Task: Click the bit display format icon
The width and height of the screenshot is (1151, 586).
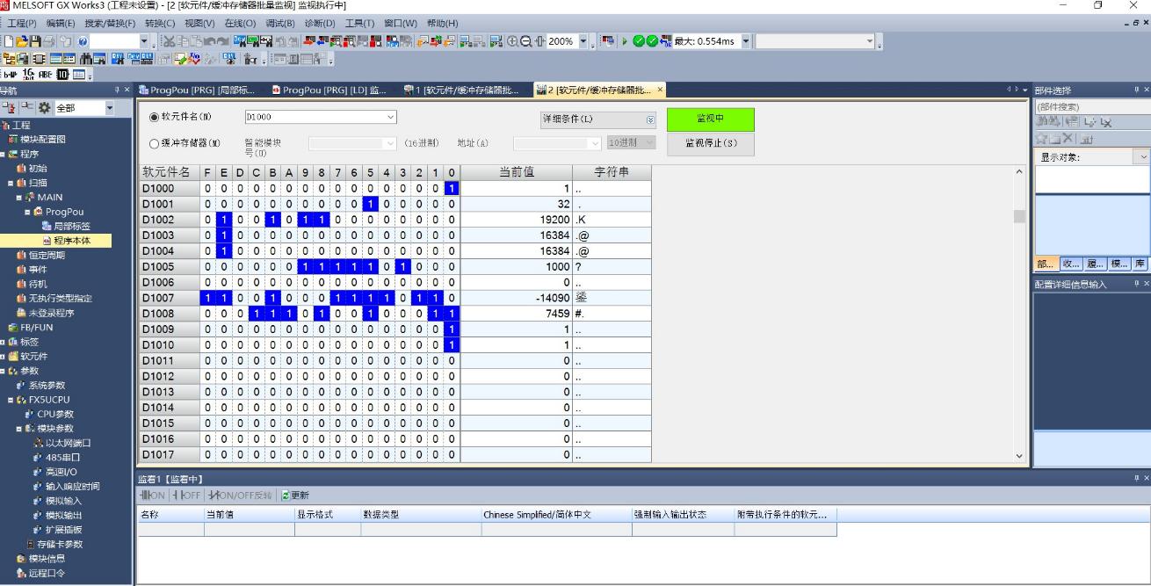Action: coord(10,75)
